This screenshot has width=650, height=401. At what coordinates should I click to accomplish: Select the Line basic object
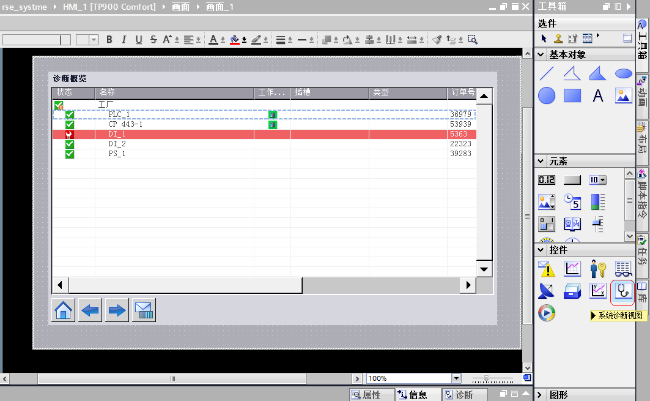[547, 73]
